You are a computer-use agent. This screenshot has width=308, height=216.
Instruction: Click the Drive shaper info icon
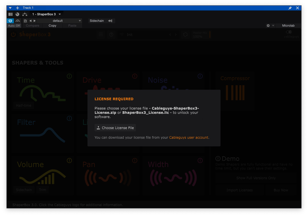click(135, 76)
